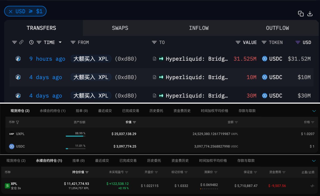
Task: Collapse upper holdings panel with chevron
Action: tap(314, 111)
